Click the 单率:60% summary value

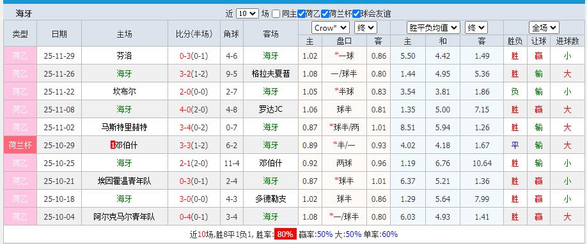(381, 234)
